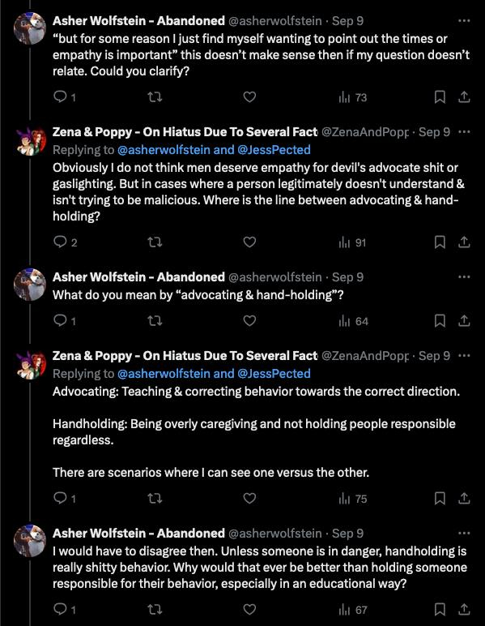The width and height of the screenshot is (485, 626).
Task: Retweet Asher's 'I would have to disagree' tweet
Action: tap(155, 610)
